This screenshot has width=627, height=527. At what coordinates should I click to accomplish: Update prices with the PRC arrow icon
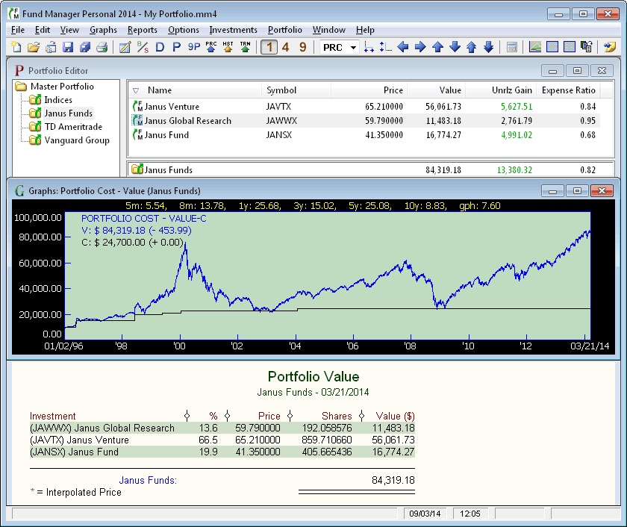210,47
